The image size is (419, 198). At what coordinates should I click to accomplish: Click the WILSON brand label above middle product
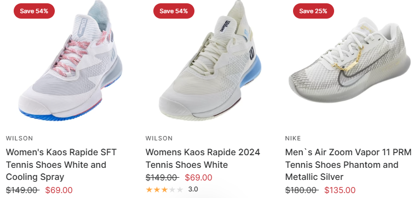tap(159, 138)
